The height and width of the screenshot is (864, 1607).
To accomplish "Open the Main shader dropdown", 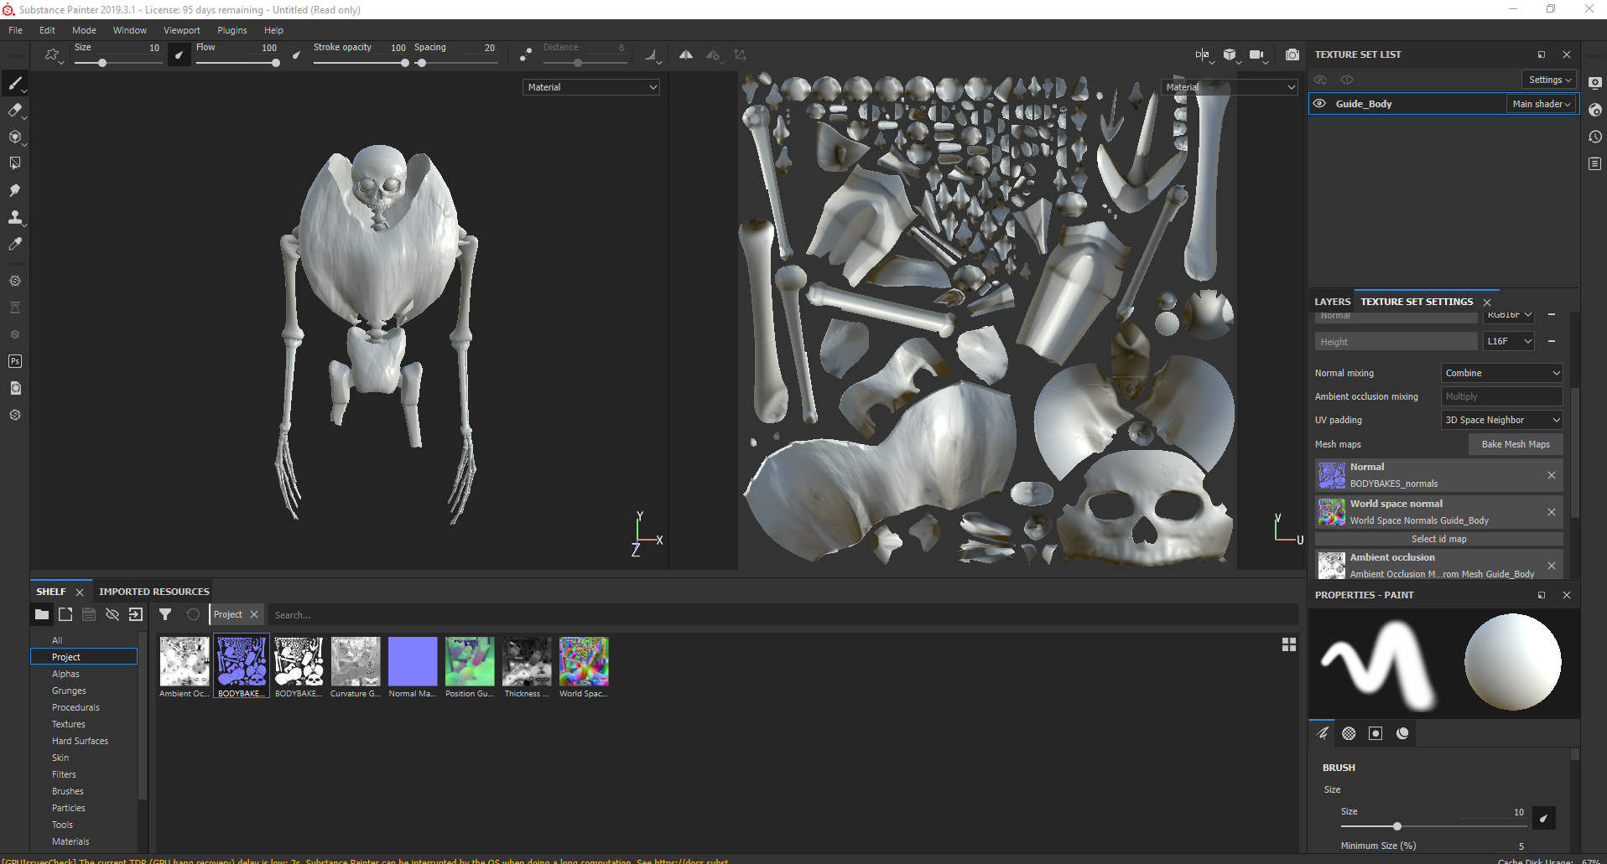I will 1541,104.
